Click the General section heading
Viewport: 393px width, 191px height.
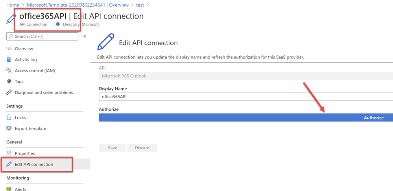point(14,142)
